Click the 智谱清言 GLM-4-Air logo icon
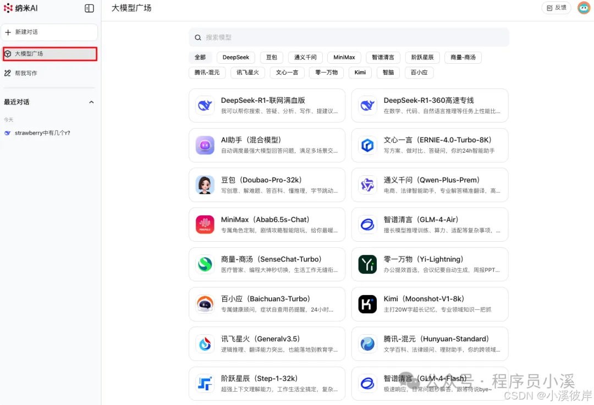 click(367, 224)
